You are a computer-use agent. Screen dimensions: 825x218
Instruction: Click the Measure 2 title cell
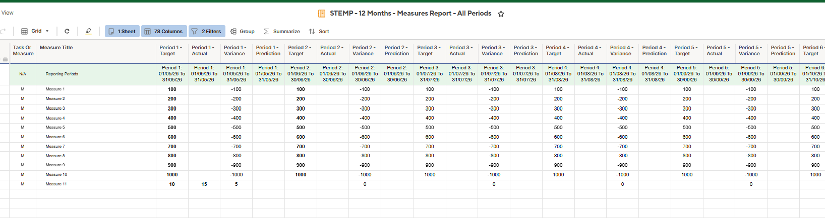(x=96, y=99)
